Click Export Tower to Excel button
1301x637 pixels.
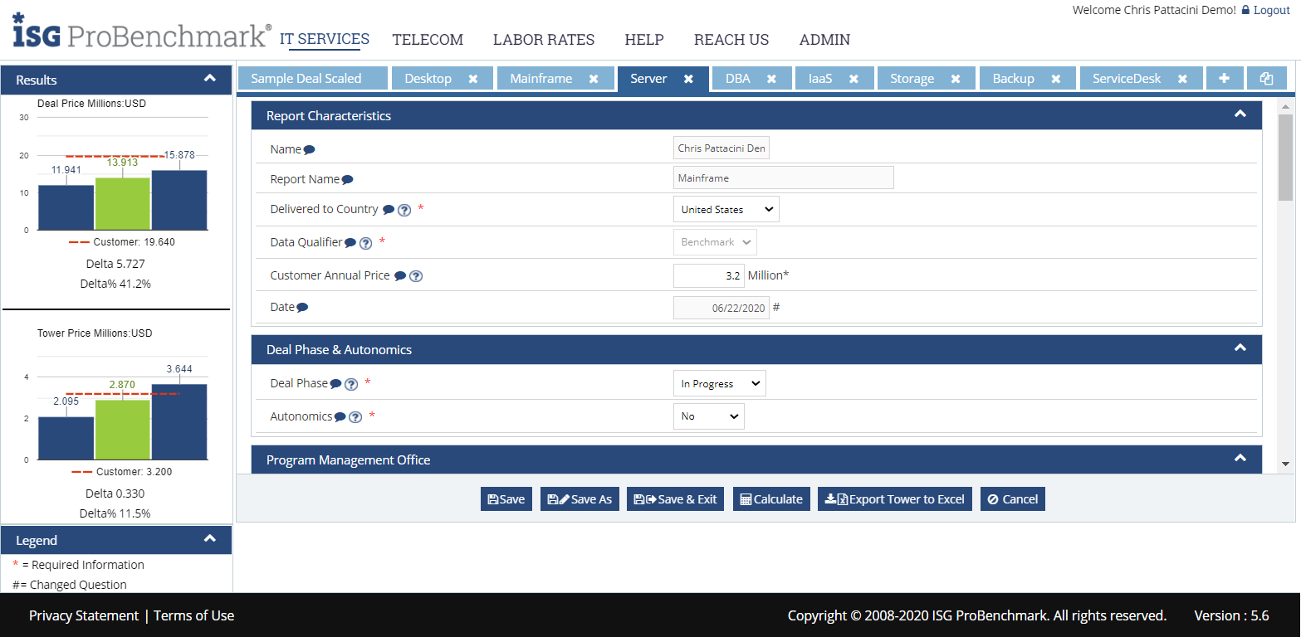coord(894,499)
